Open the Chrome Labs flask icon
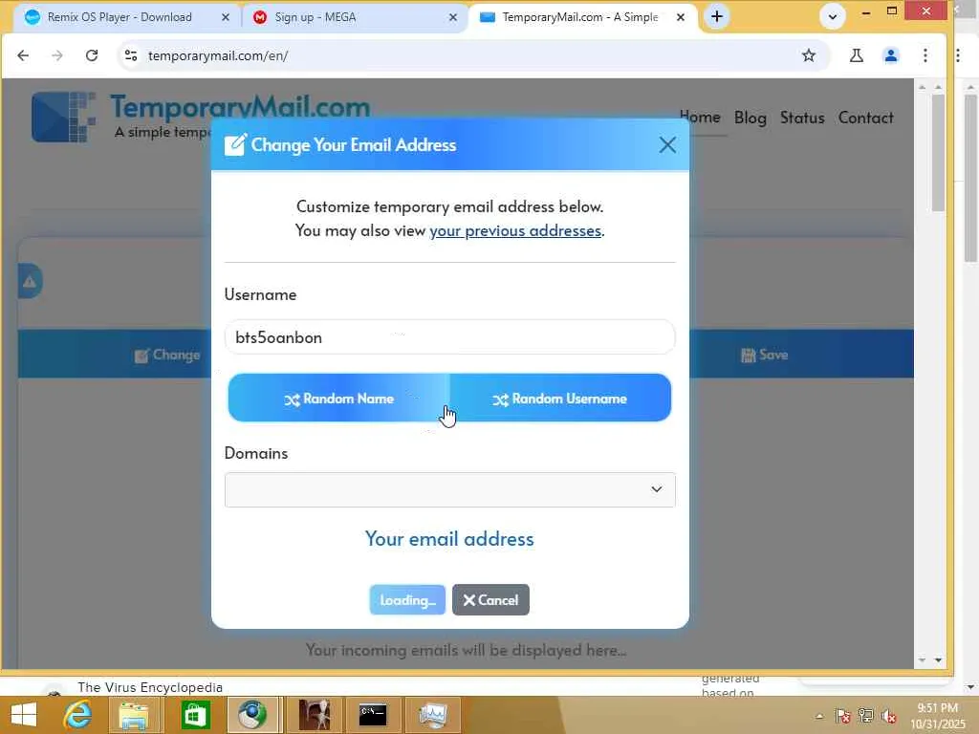This screenshot has height=734, width=979. pyautogui.click(x=857, y=55)
